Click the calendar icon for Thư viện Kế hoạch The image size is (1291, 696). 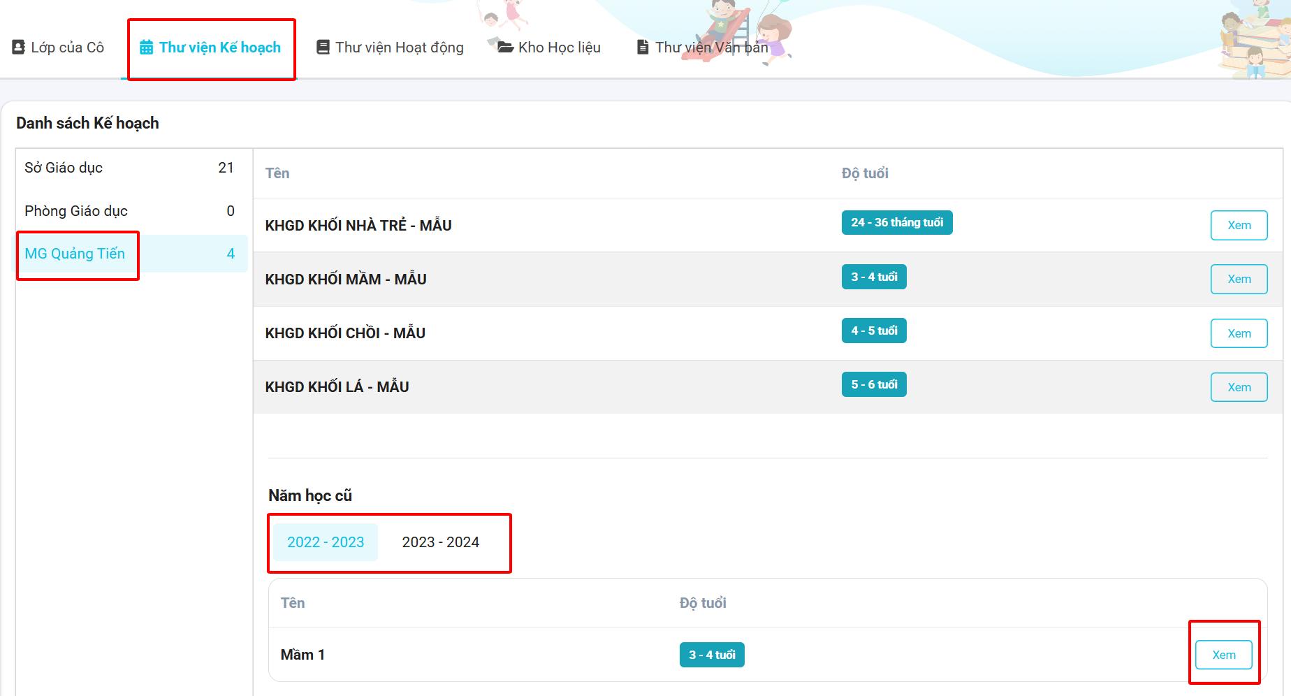pyautogui.click(x=146, y=48)
